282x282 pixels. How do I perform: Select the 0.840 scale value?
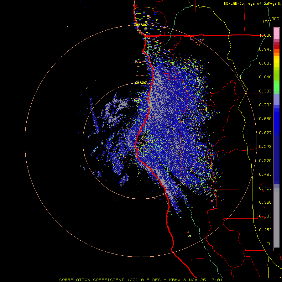[265, 77]
